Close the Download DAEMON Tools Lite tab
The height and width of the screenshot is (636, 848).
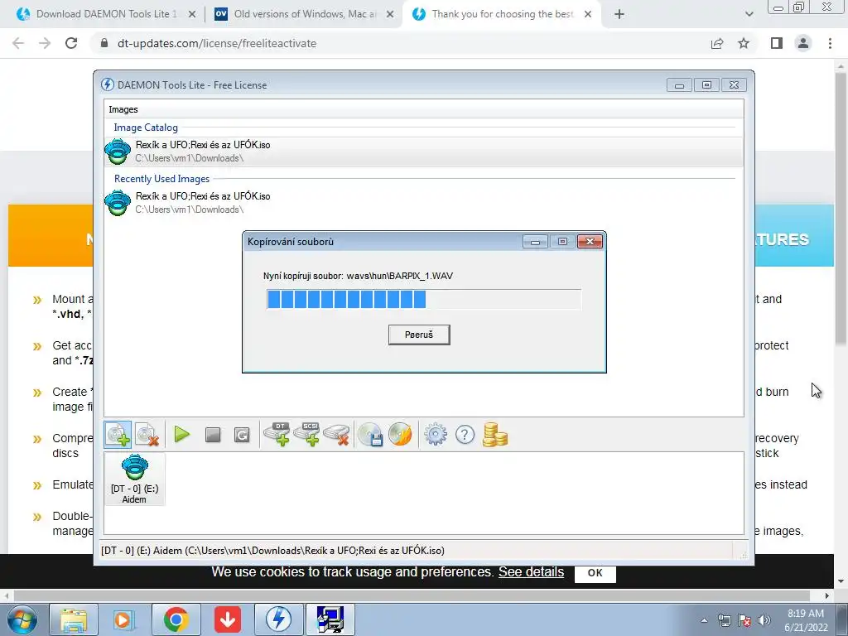click(x=192, y=15)
